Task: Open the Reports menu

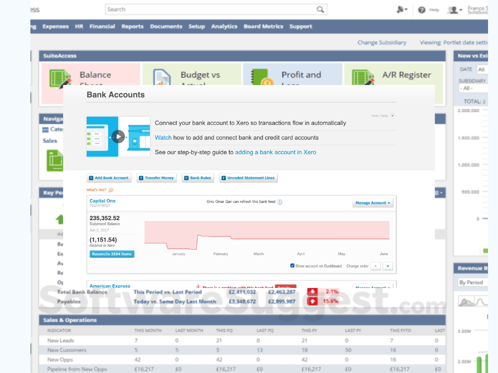Action: (132, 26)
